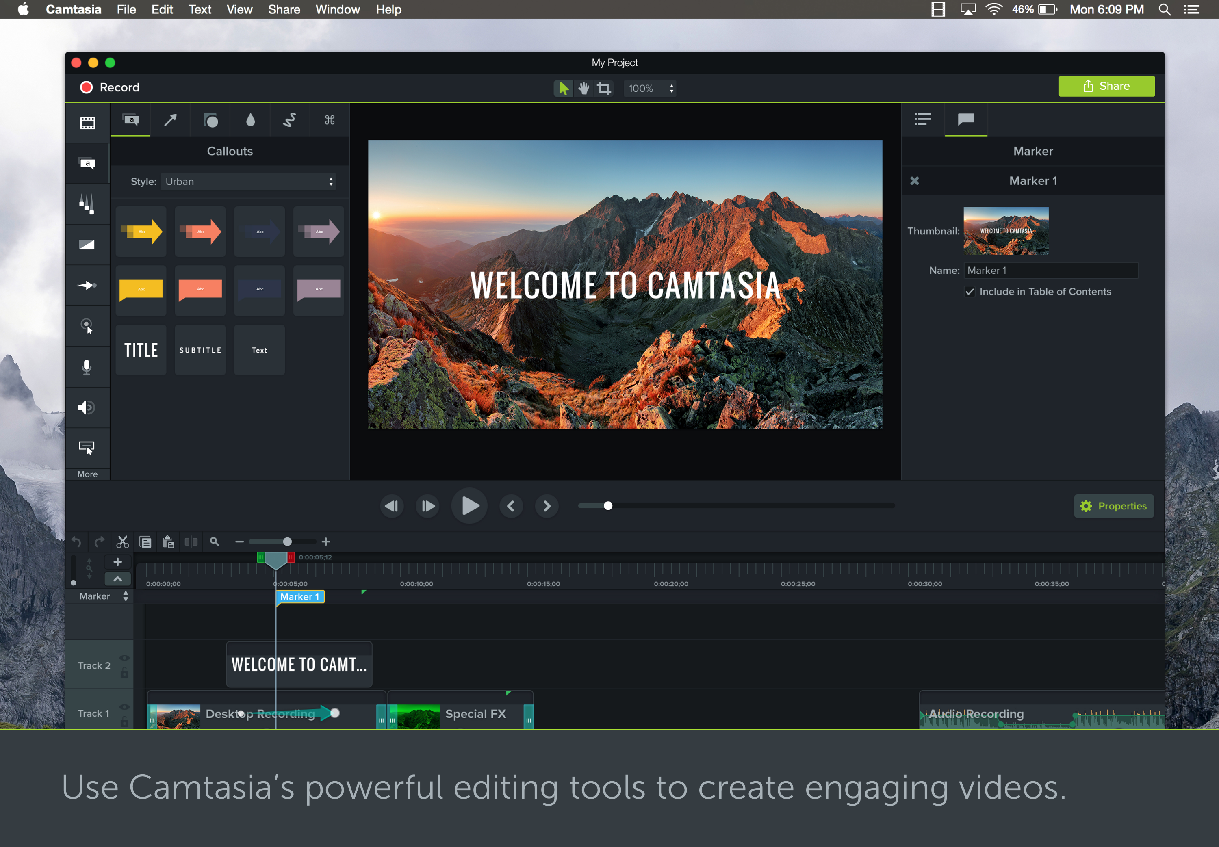
Task: Click the green Share button
Action: pyautogui.click(x=1106, y=87)
